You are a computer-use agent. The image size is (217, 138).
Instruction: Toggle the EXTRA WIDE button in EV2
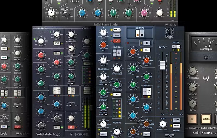click(x=177, y=120)
